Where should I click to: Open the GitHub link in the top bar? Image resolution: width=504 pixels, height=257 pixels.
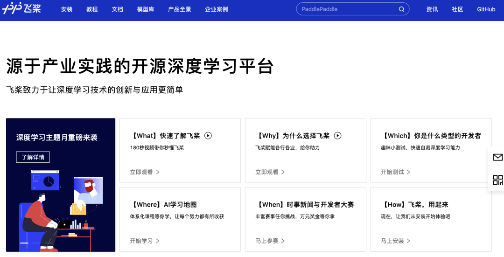486,9
